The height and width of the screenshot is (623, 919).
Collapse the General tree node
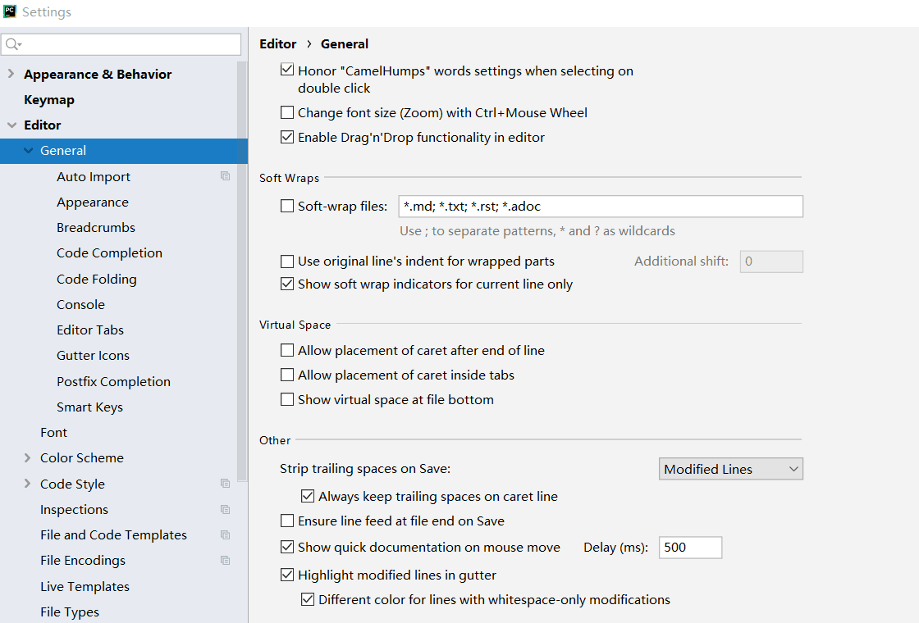click(28, 151)
